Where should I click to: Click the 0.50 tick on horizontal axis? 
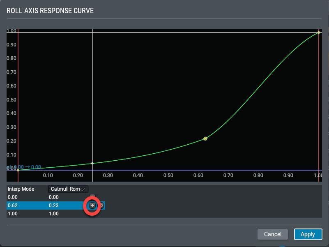(168, 175)
